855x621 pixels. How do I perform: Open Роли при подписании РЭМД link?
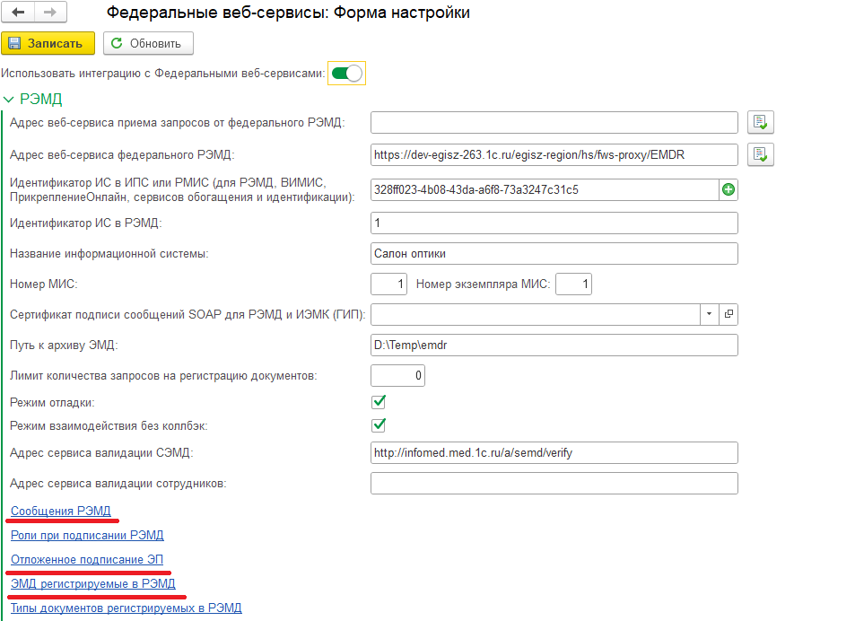87,536
